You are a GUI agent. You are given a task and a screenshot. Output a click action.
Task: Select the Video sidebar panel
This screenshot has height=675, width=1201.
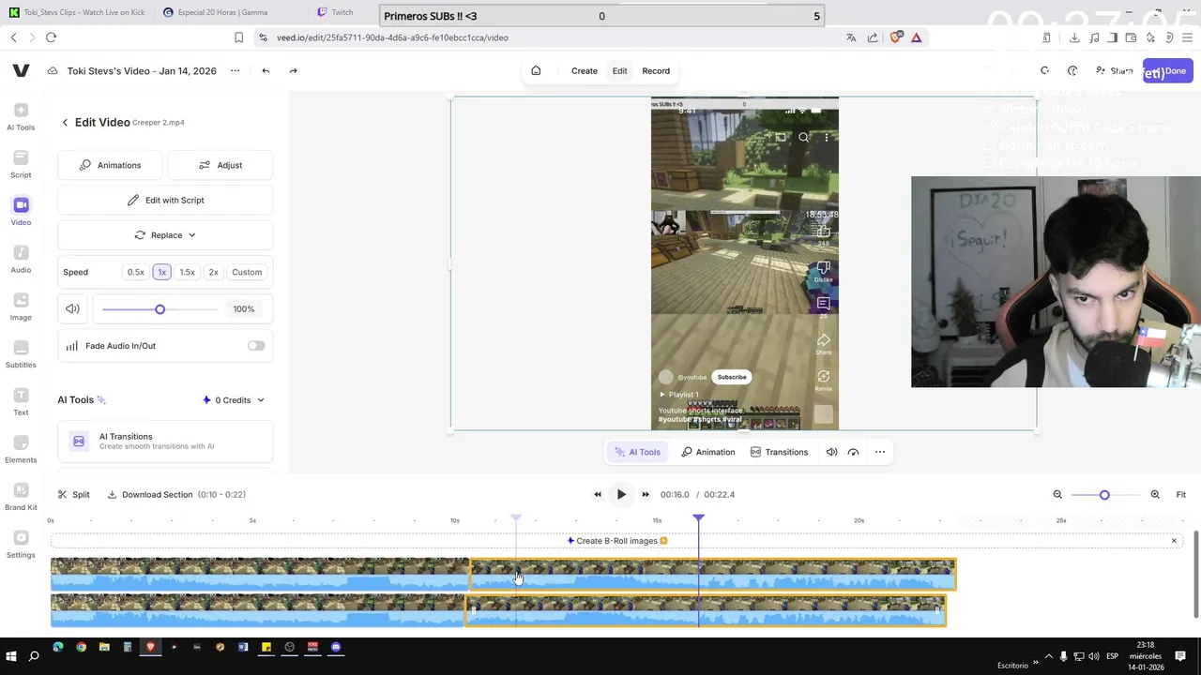(21, 212)
